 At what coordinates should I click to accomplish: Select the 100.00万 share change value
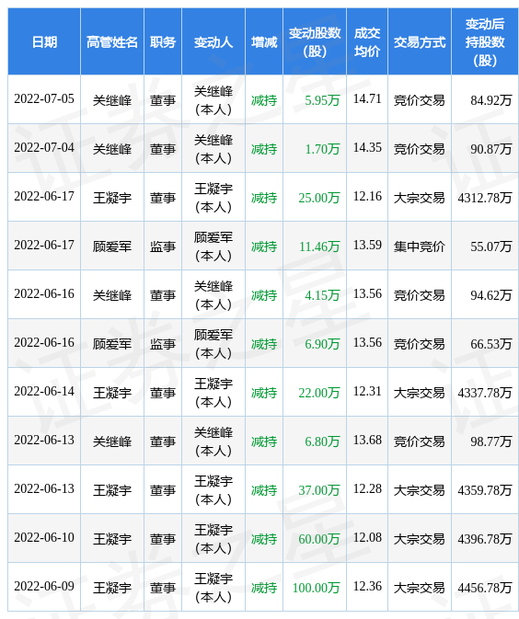coord(316,588)
